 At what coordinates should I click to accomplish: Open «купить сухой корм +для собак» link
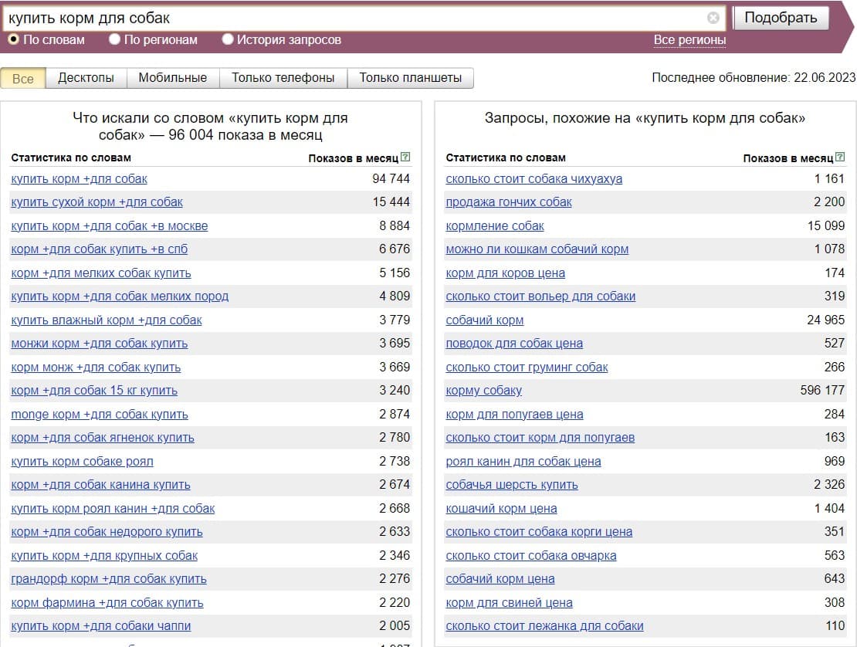coord(97,202)
